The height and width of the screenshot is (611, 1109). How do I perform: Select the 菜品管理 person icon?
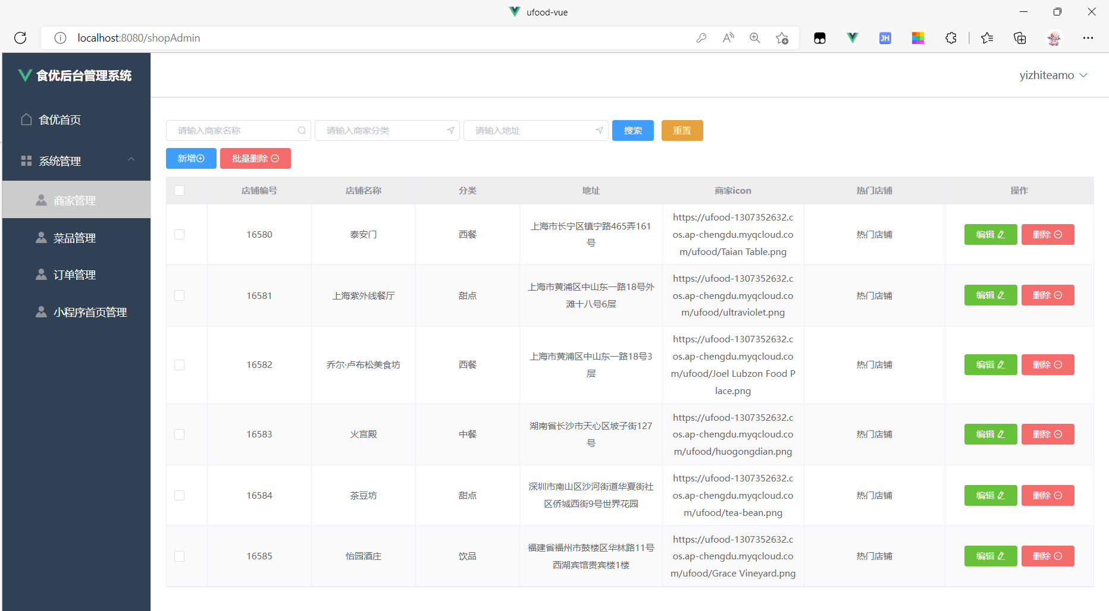coord(41,237)
